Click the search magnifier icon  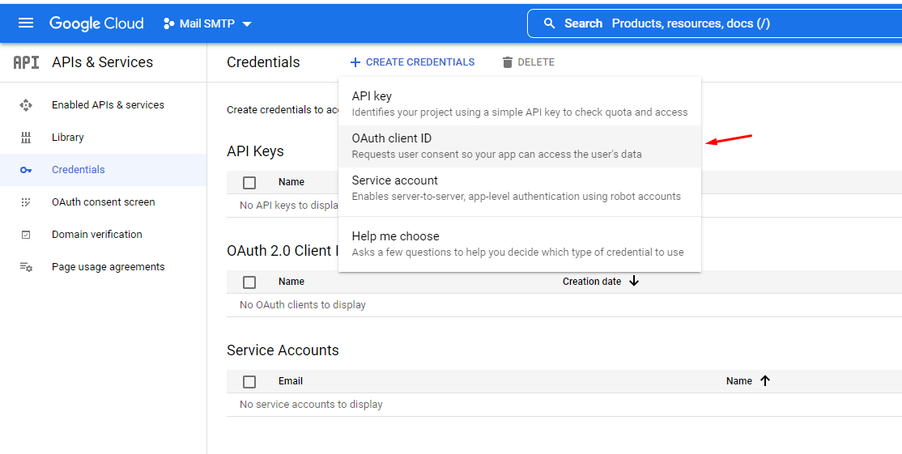(x=549, y=23)
